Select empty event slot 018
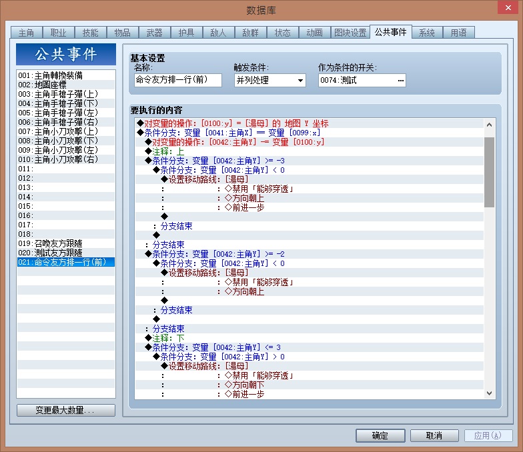The height and width of the screenshot is (452, 523). tap(65, 234)
